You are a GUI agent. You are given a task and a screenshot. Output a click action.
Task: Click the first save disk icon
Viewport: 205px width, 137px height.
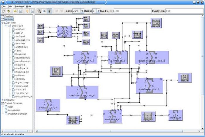(20, 11)
